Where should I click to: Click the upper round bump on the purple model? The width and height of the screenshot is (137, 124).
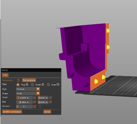pyautogui.click(x=72, y=73)
